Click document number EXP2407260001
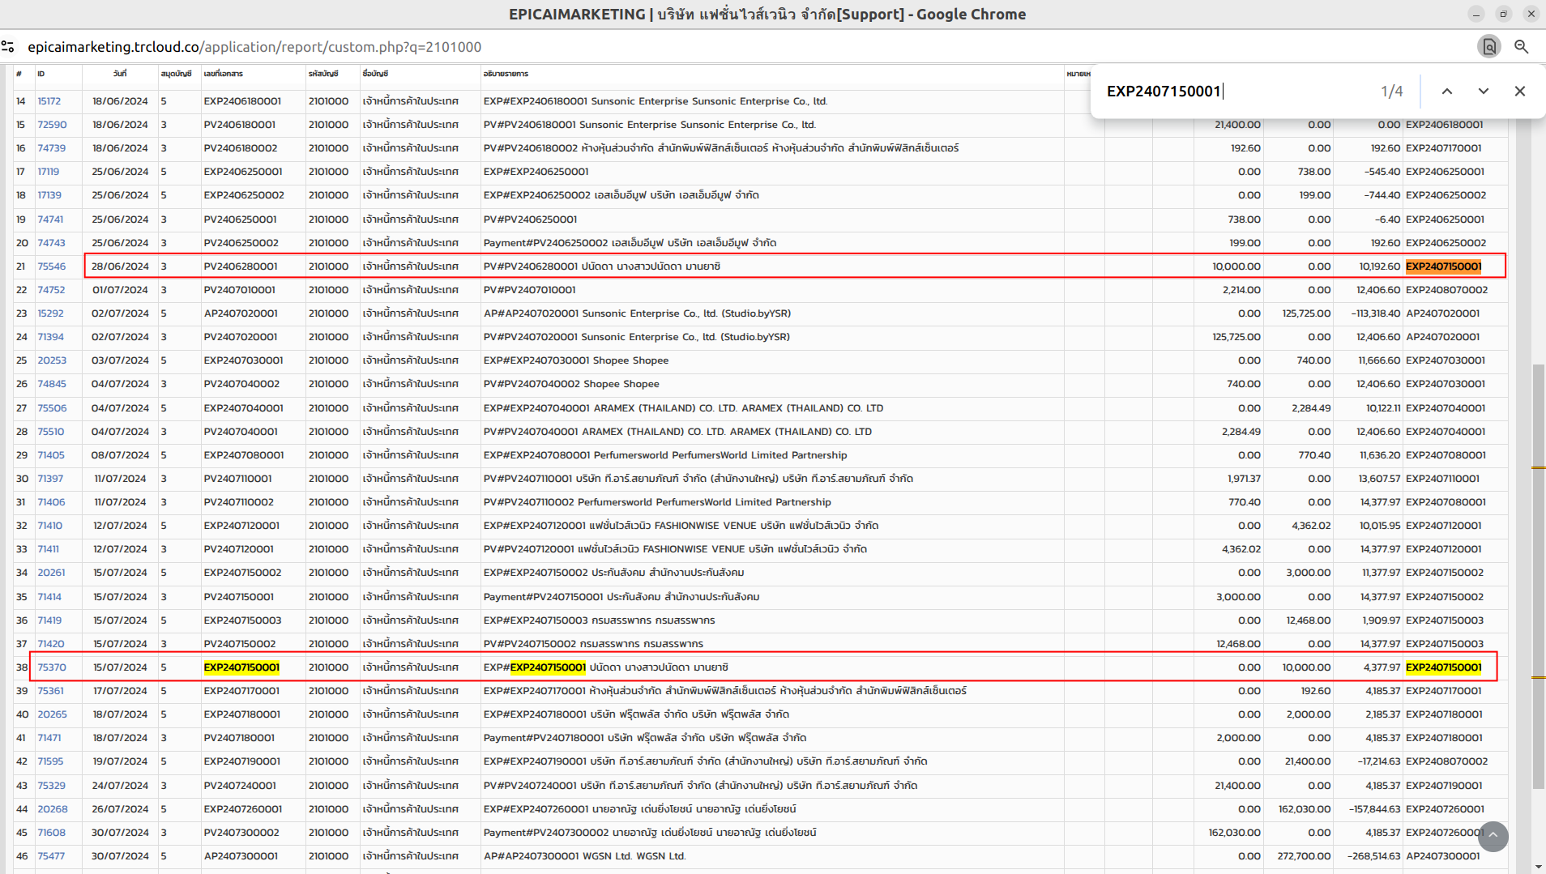This screenshot has width=1546, height=874. 243,809
